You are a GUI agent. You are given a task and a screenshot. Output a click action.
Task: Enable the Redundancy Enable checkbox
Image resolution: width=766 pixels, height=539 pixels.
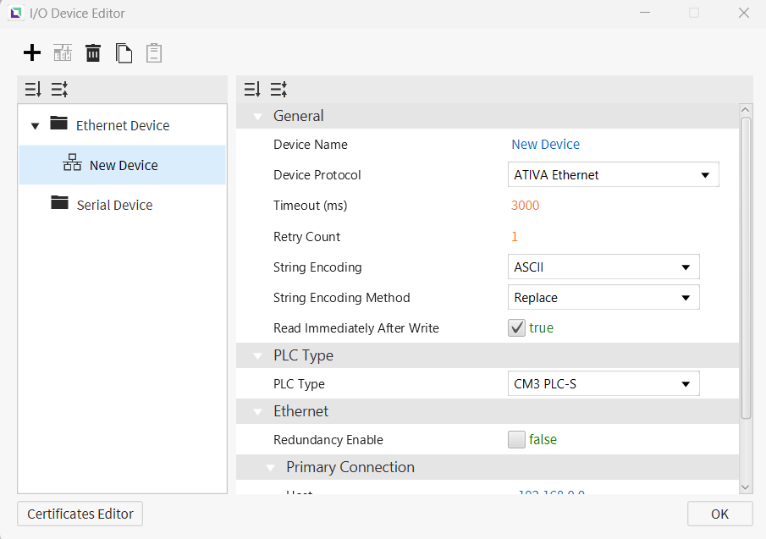pyautogui.click(x=516, y=439)
